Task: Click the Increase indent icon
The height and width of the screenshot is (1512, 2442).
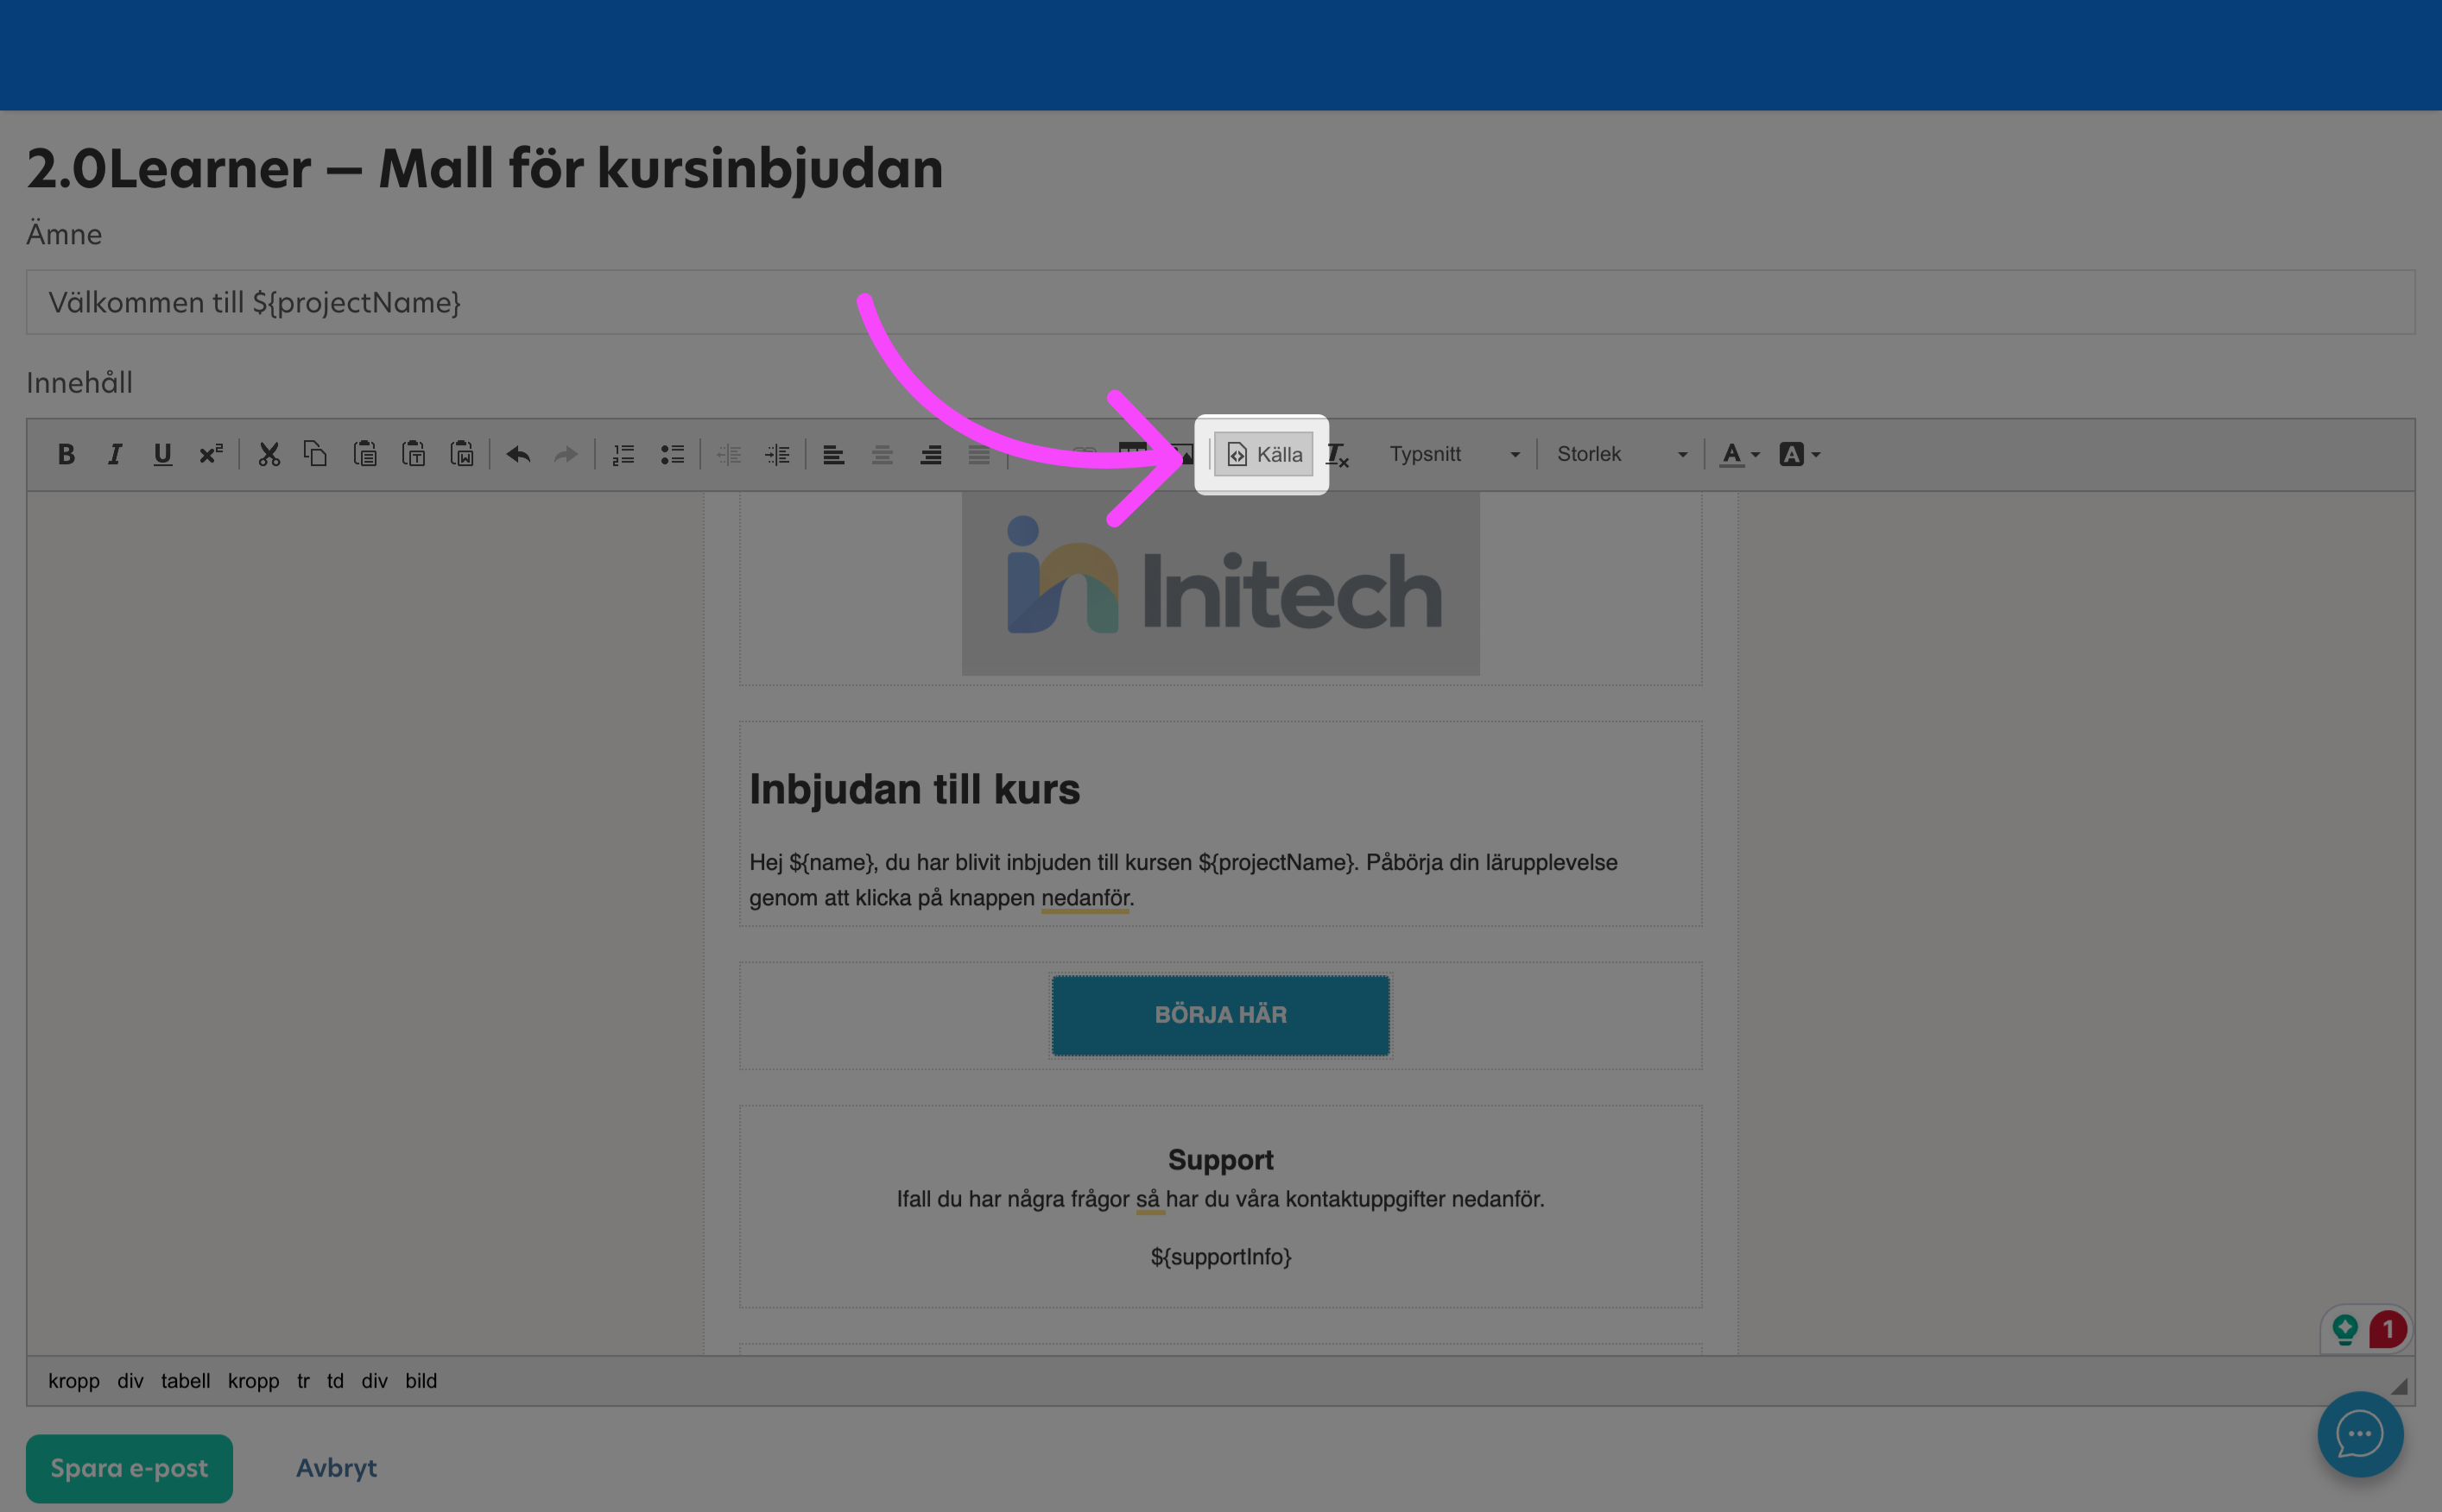Action: coord(777,454)
